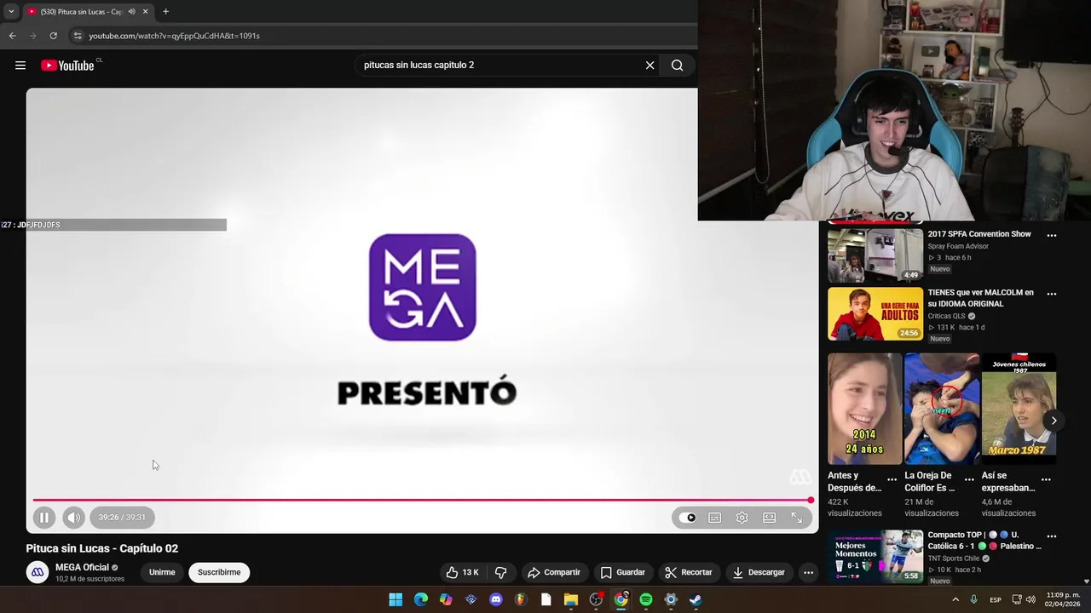Open the 'La Oreja De Coliflor Es ...' title

click(x=932, y=482)
